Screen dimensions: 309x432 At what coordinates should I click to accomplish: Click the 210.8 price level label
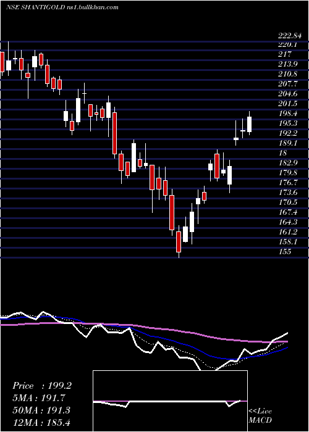tap(288, 74)
